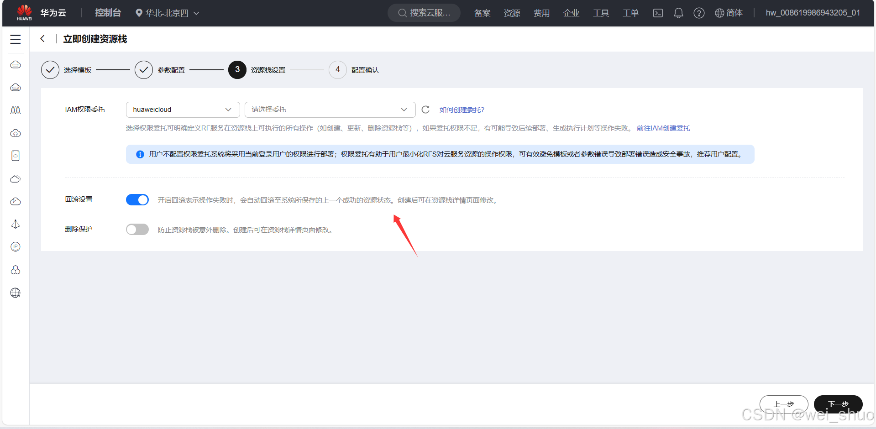Open the search cloud services box
The image size is (876, 429).
[424, 13]
